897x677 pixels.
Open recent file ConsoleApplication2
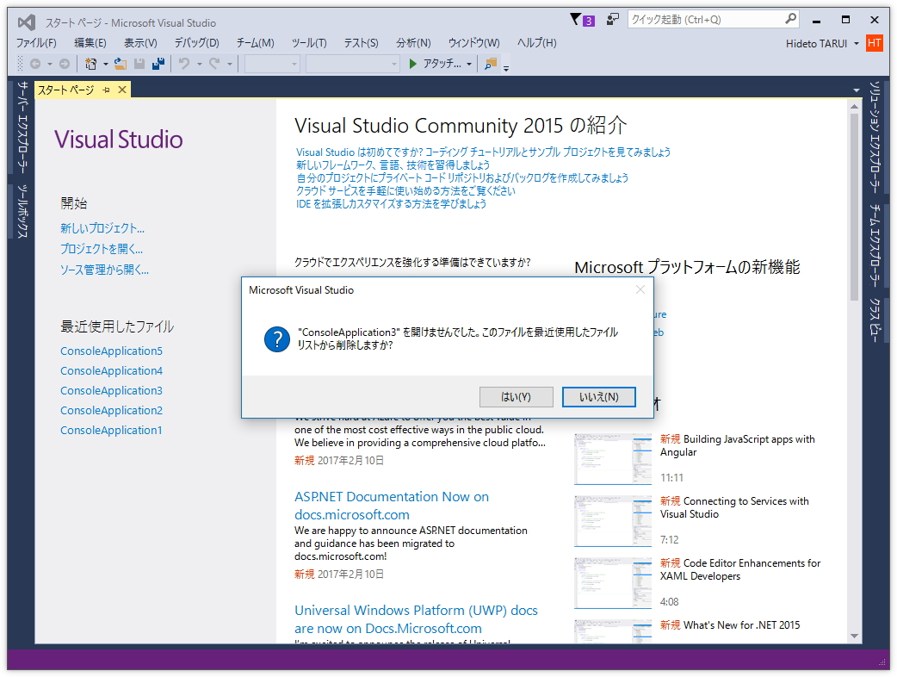pos(112,410)
